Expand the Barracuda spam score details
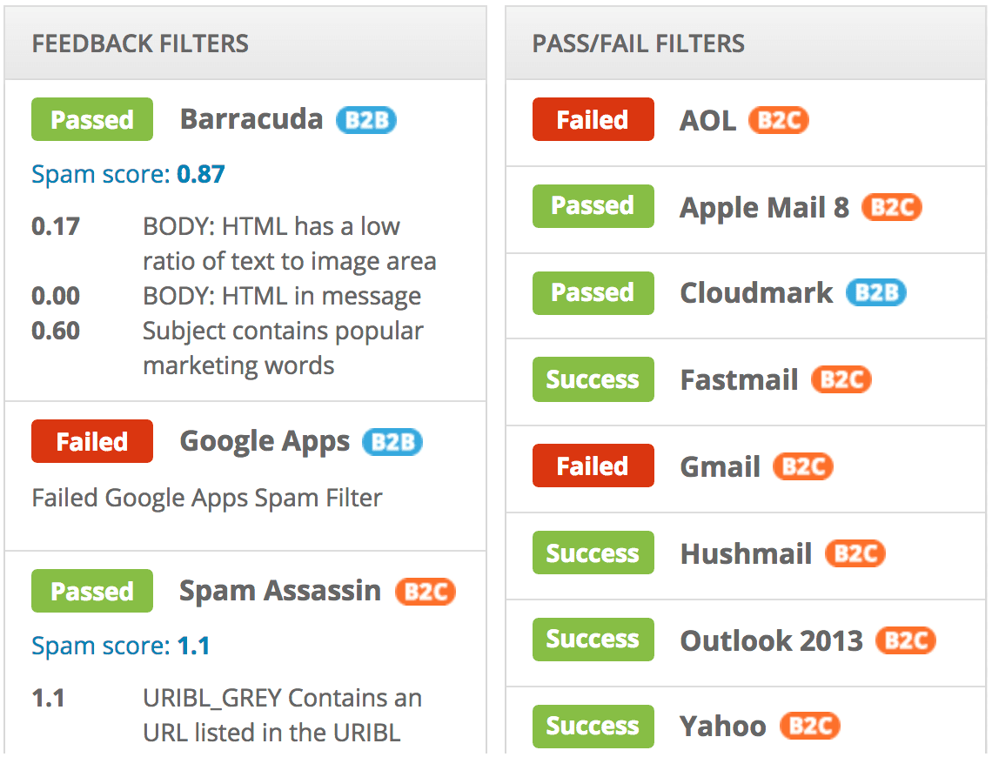The height and width of the screenshot is (757, 992). [127, 174]
